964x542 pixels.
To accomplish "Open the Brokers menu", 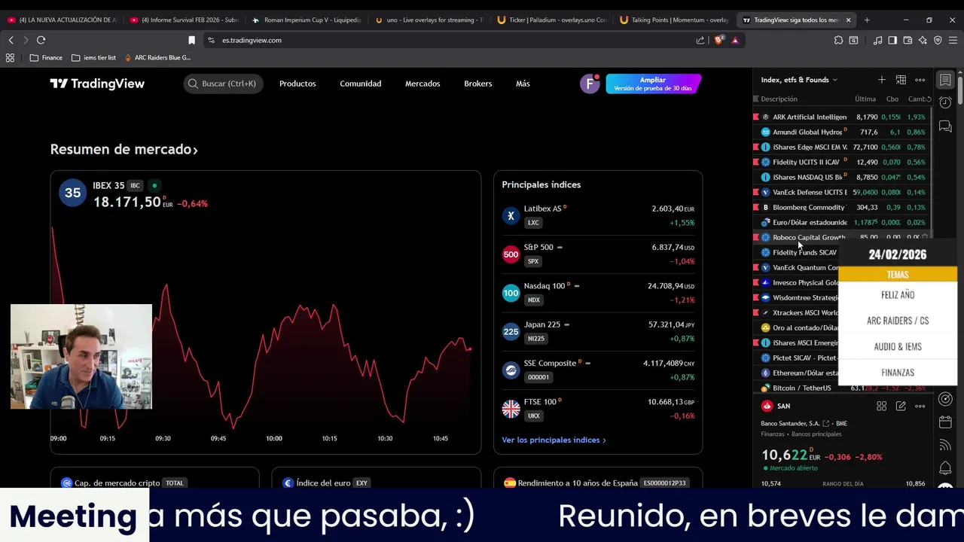I will tap(477, 84).
